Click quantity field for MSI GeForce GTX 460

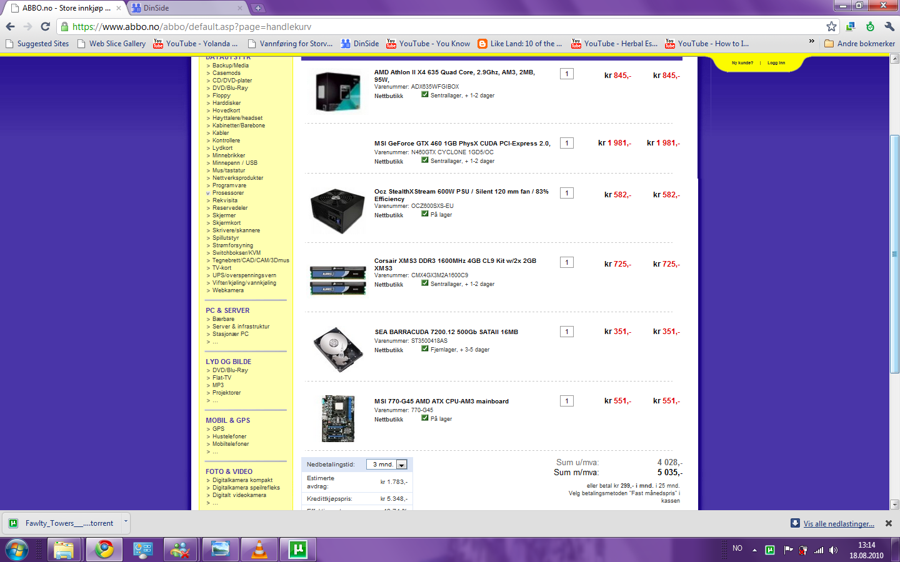(567, 143)
